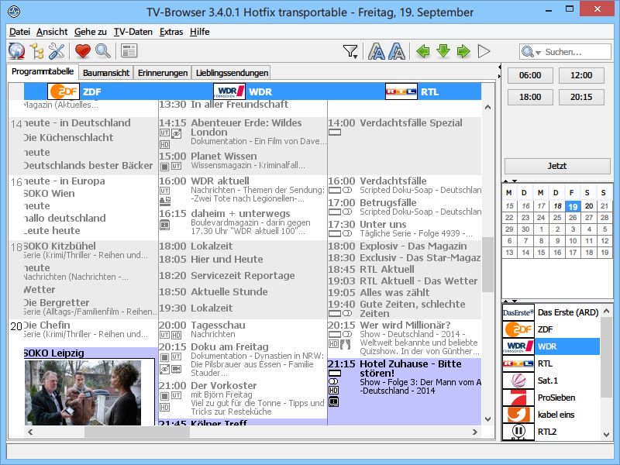Jump to 06:00 time button
Image resolution: width=620 pixels, height=465 pixels.
pyautogui.click(x=530, y=75)
